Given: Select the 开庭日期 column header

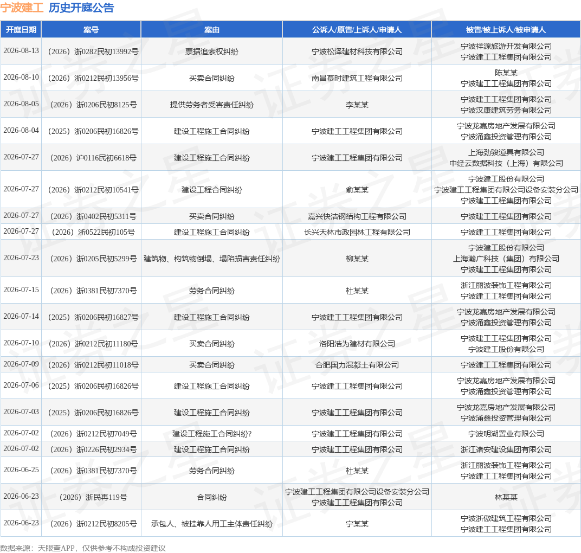Looking at the screenshot, I should pyautogui.click(x=21, y=30).
